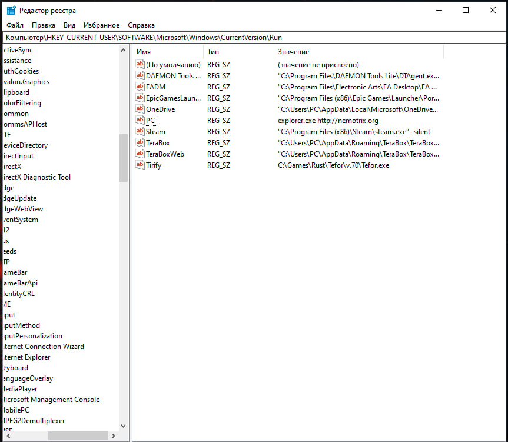Click the Steam value icon

coord(140,131)
